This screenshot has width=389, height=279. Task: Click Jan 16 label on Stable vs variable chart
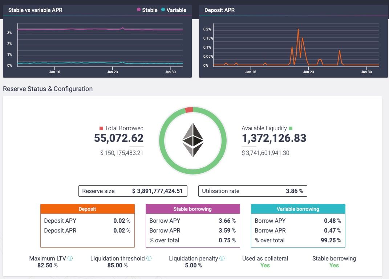pyautogui.click(x=54, y=72)
